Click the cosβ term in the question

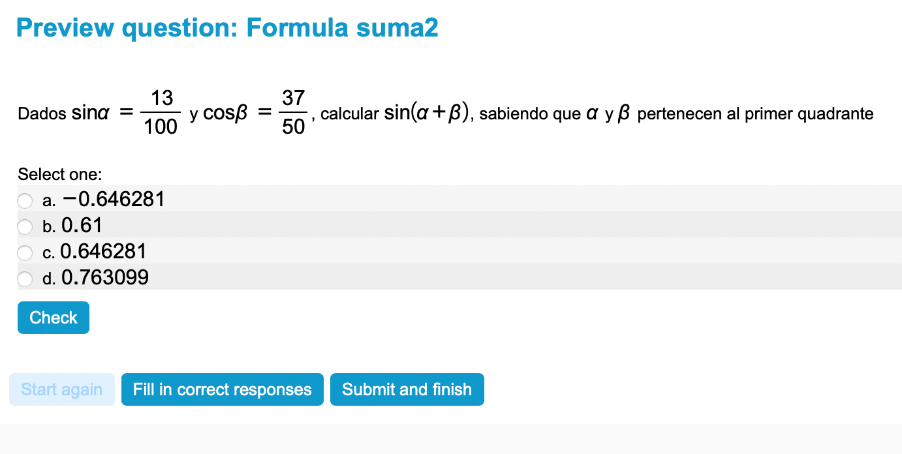[x=226, y=113]
